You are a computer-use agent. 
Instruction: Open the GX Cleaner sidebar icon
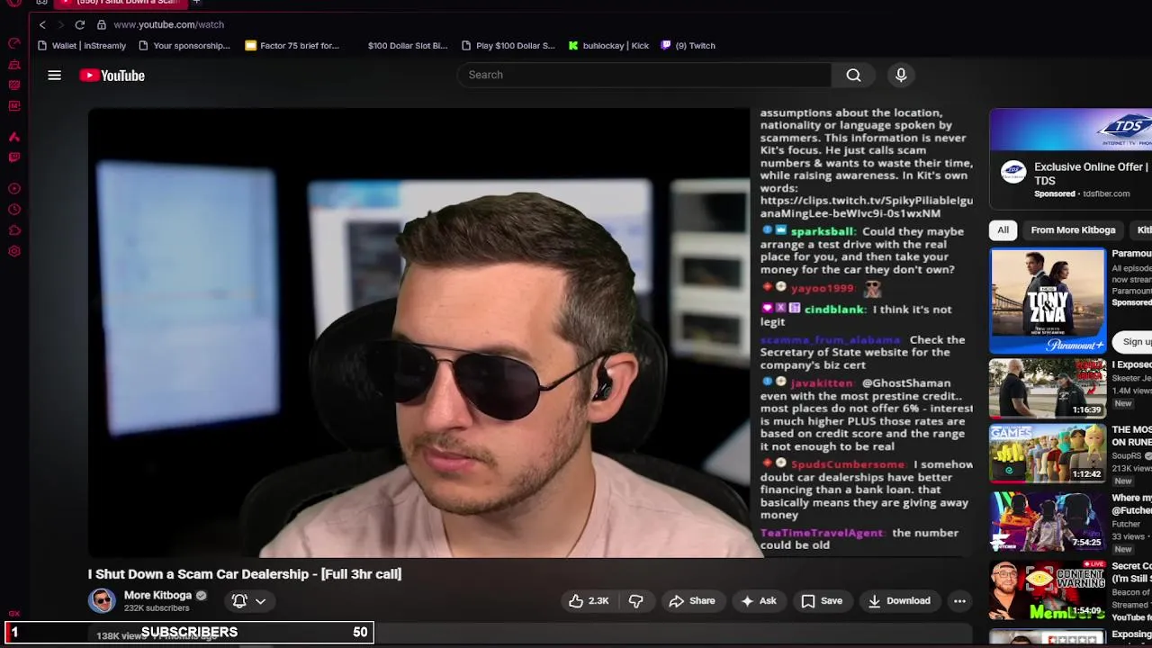click(x=14, y=65)
